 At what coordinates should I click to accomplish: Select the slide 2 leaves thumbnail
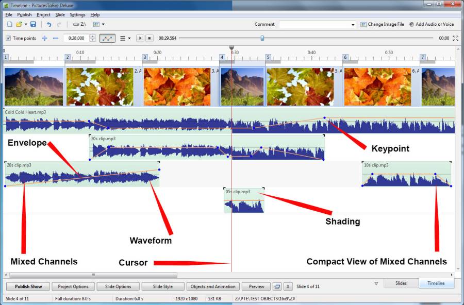click(x=100, y=87)
